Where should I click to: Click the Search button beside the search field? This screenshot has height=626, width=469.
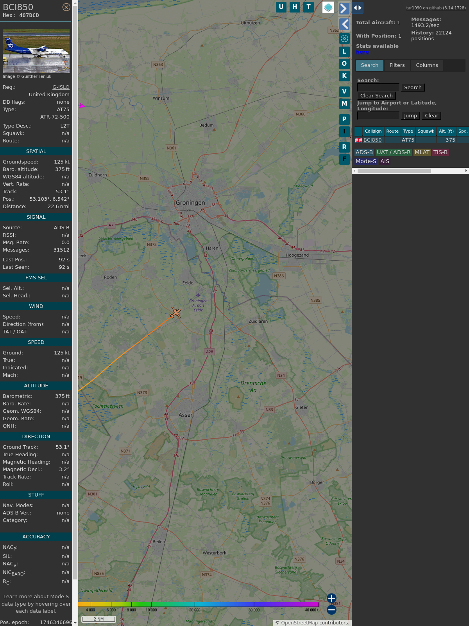[x=413, y=88]
